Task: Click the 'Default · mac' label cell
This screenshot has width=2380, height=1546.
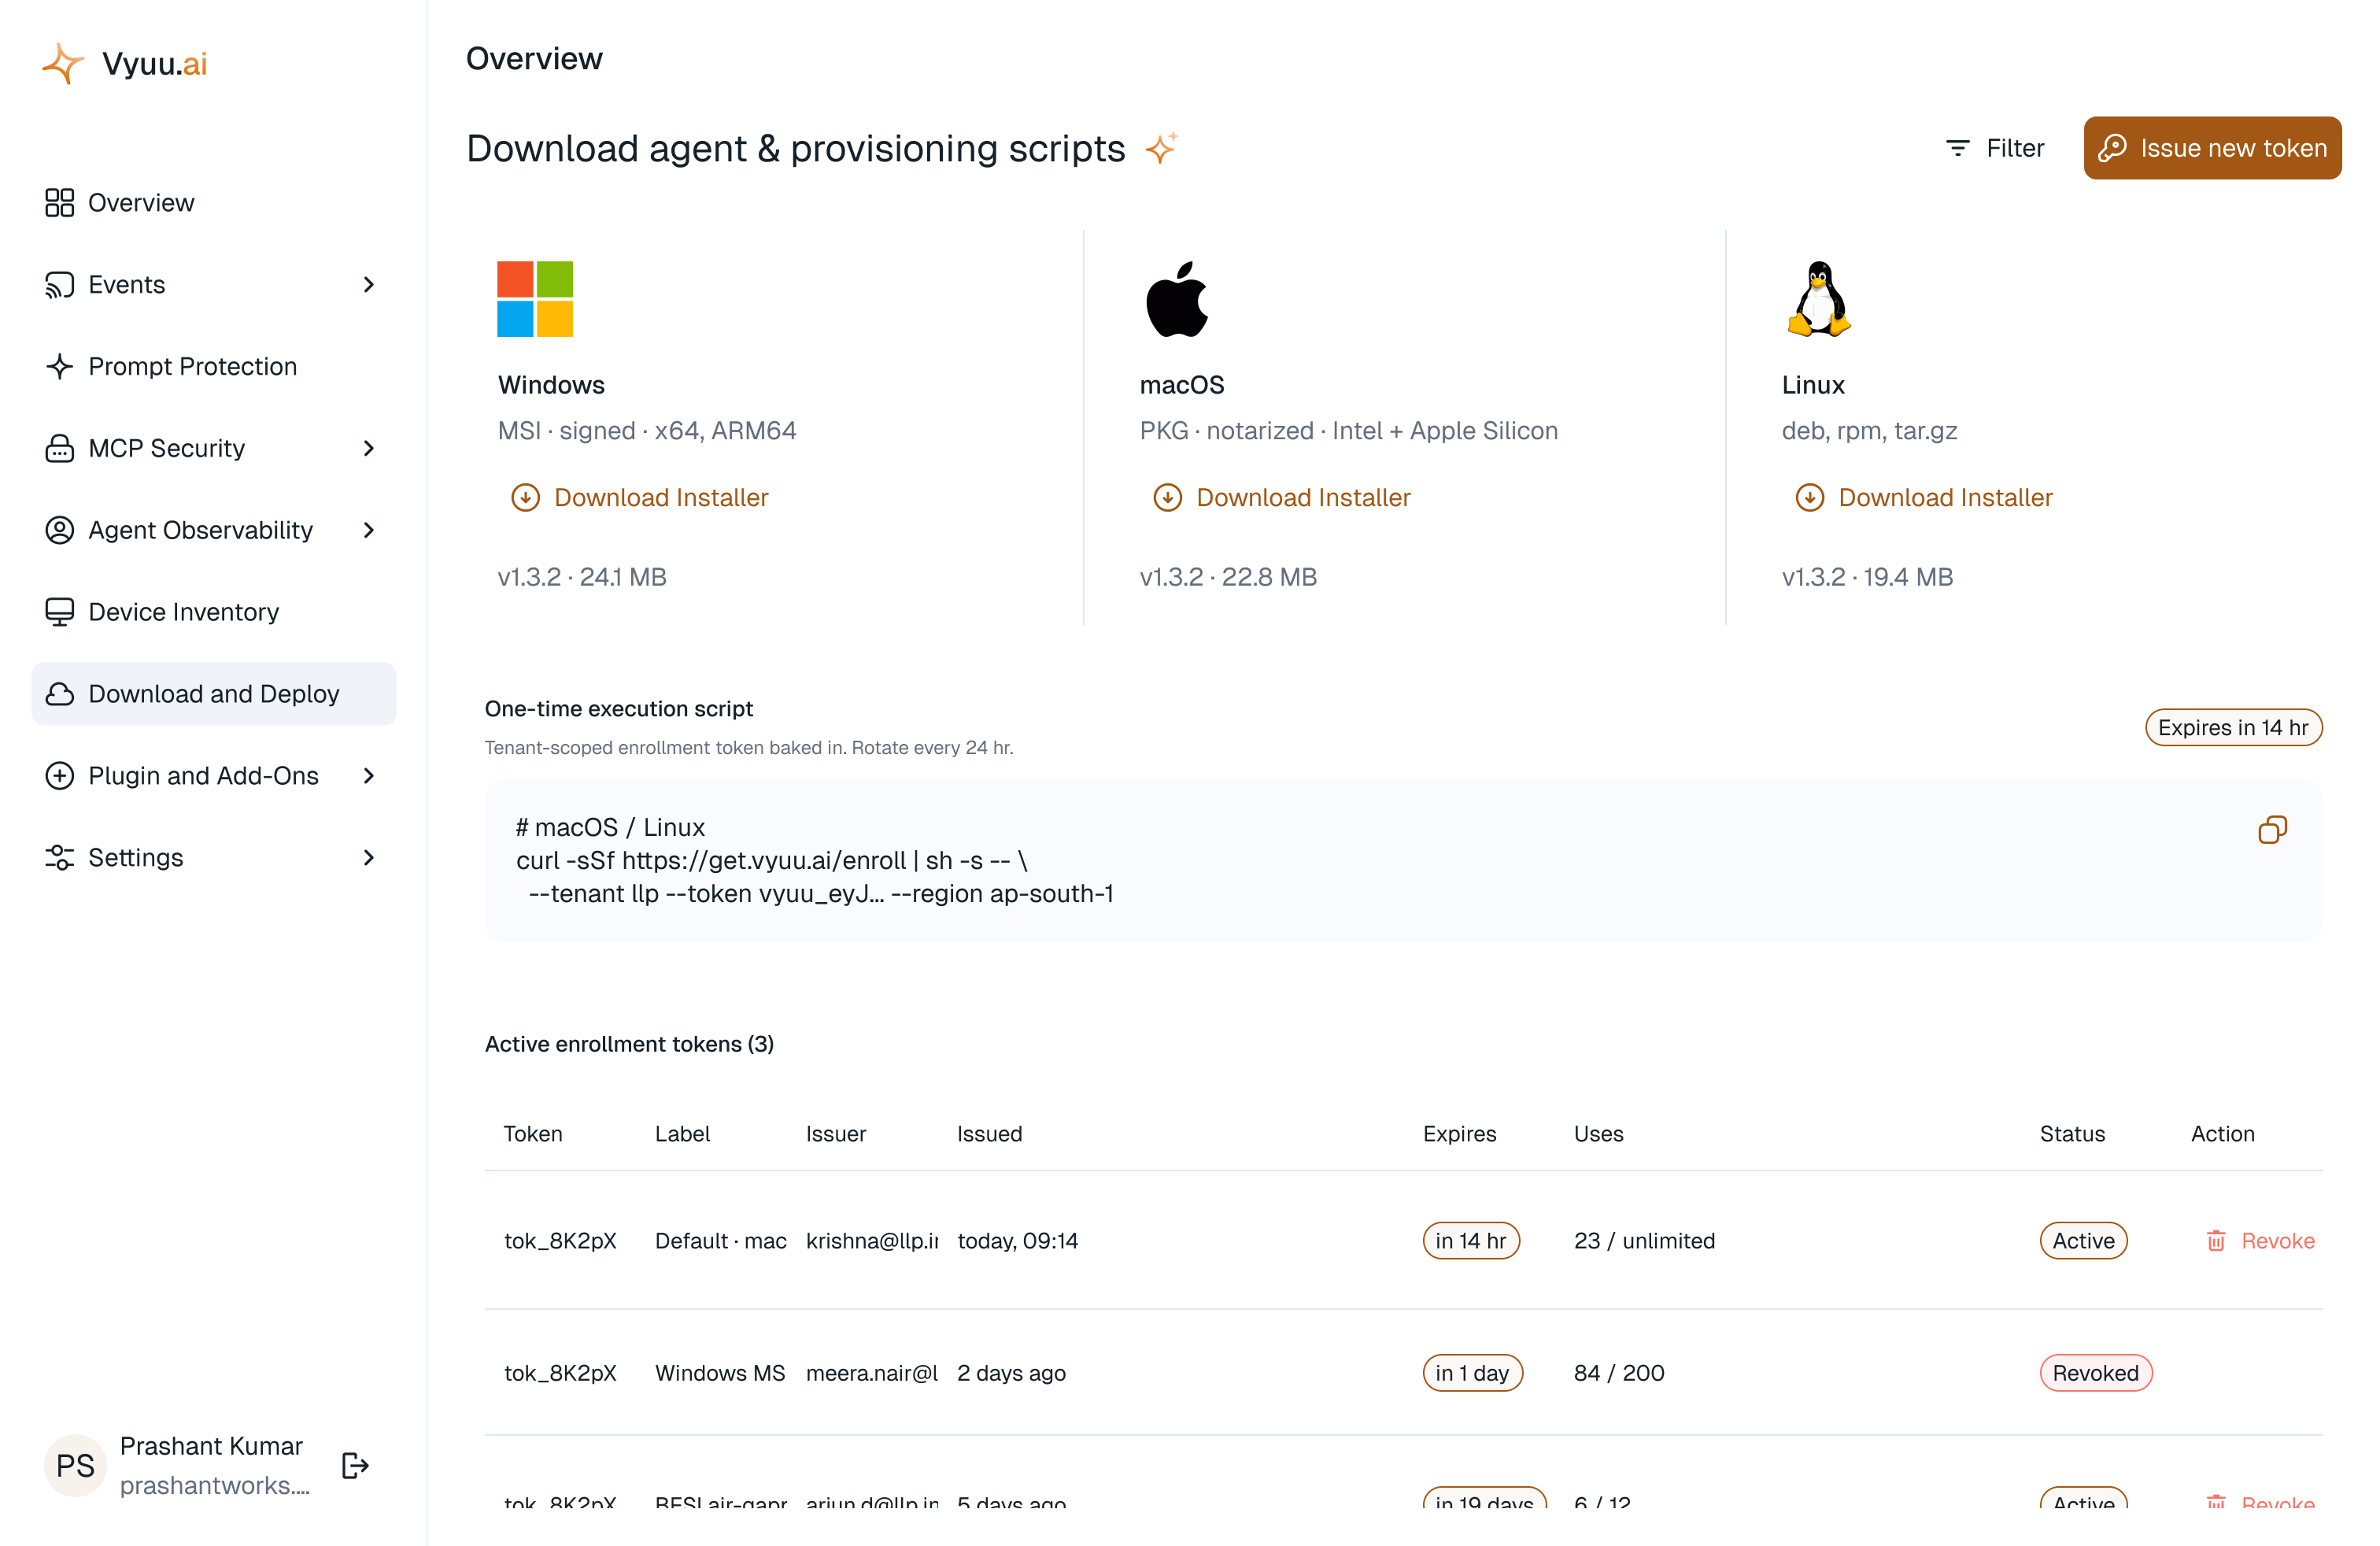Action: coord(720,1241)
